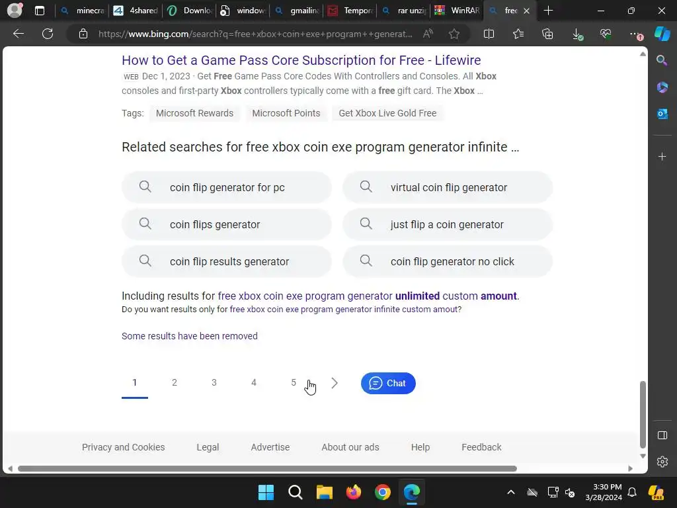Open sidebar settings gear icon
This screenshot has width=677, height=508.
(662, 461)
